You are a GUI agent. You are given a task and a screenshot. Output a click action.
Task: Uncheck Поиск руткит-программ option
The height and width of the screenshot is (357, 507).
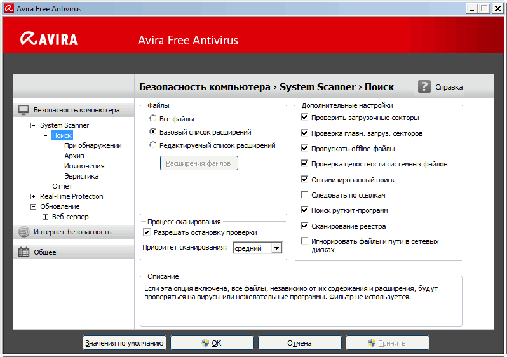[305, 210]
